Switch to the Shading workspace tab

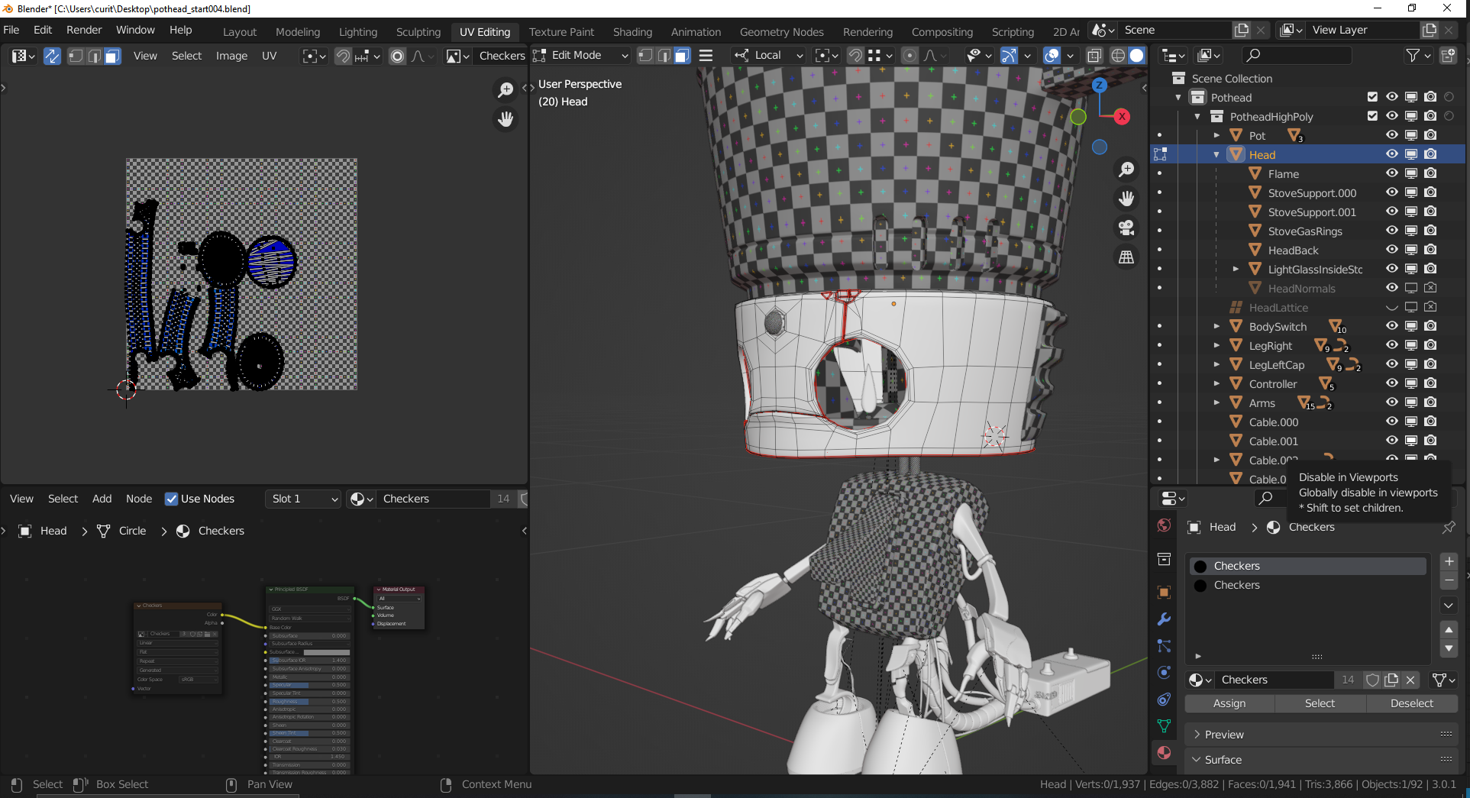(x=632, y=32)
